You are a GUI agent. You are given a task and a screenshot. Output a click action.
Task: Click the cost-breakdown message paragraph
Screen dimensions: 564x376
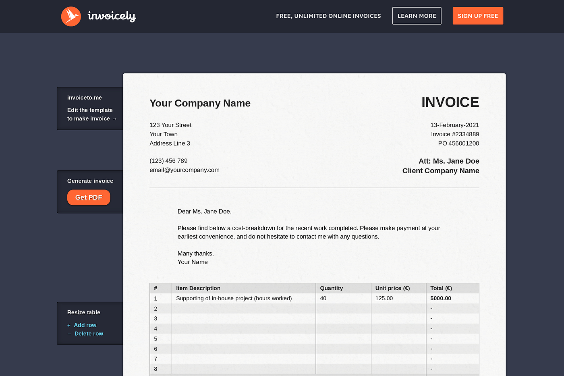point(309,232)
